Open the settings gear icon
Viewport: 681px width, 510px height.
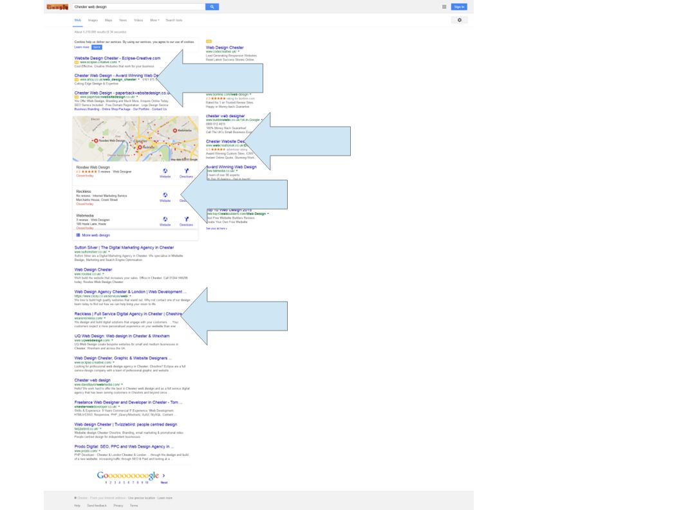tap(459, 20)
